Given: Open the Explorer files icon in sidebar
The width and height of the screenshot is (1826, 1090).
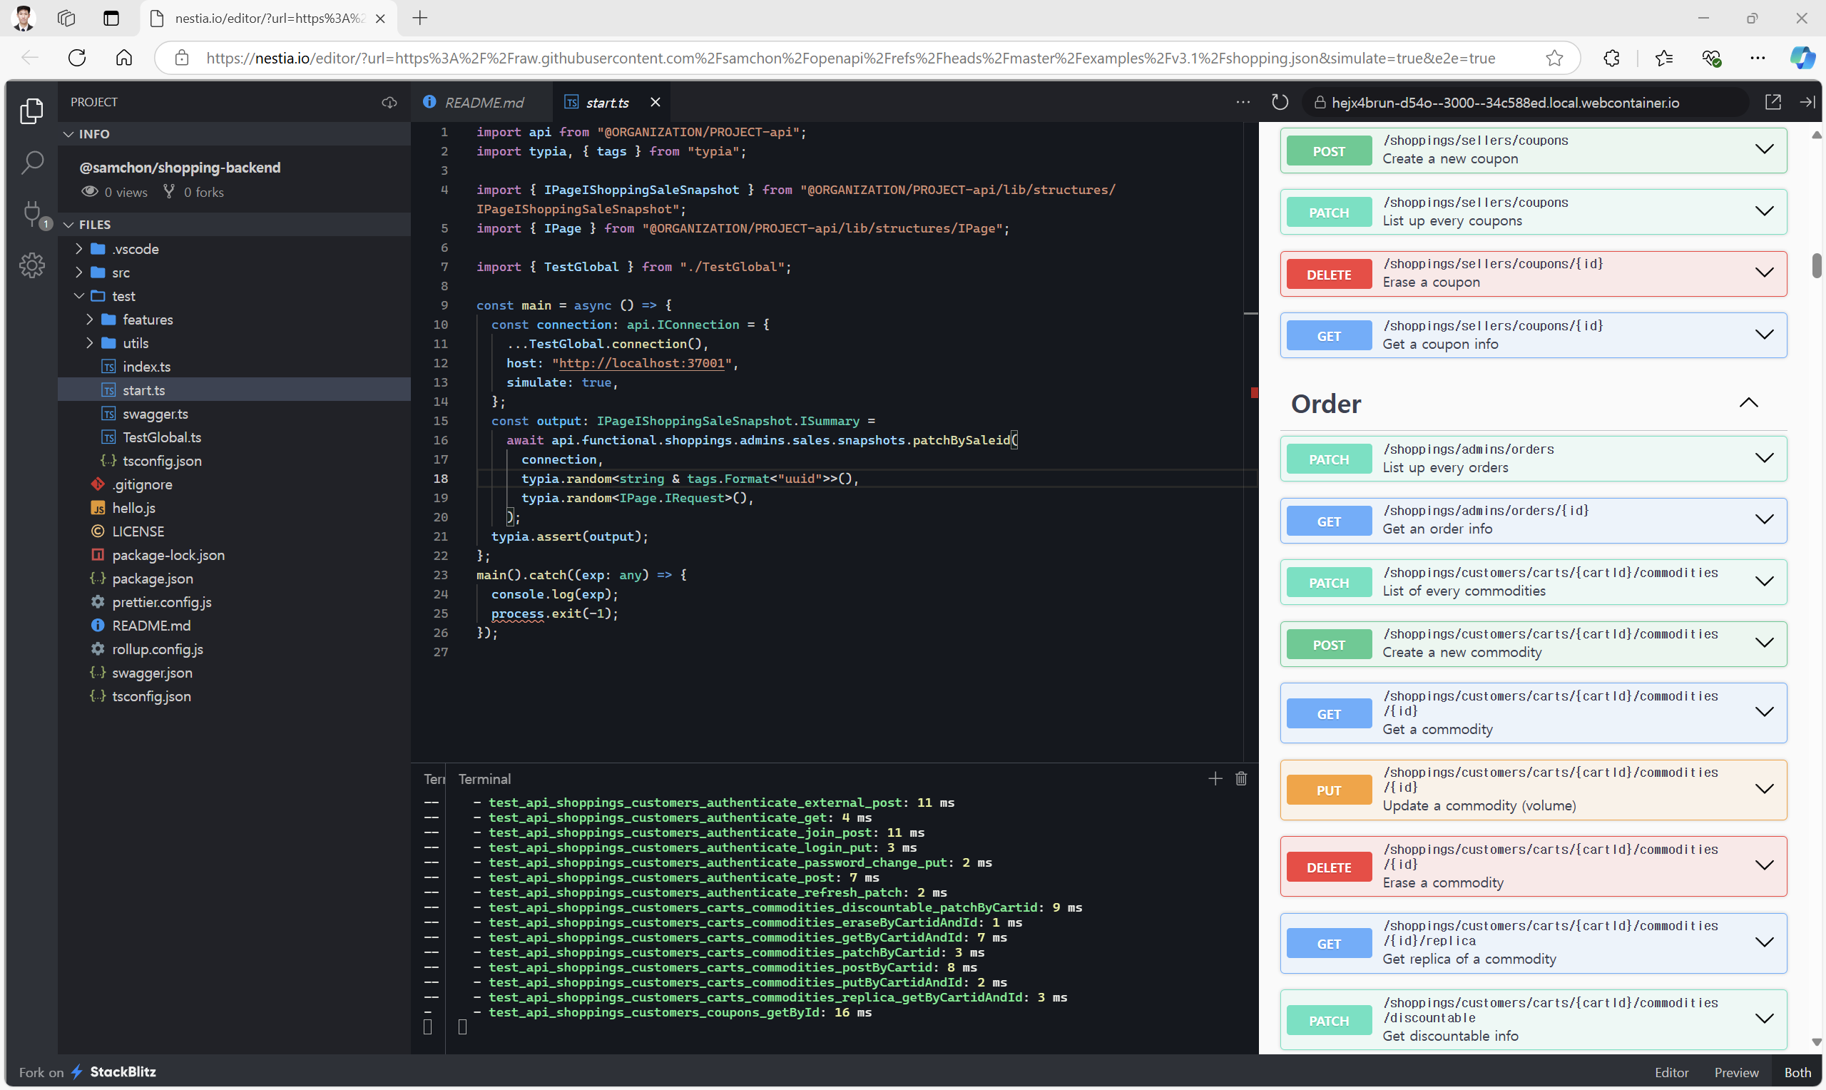Looking at the screenshot, I should 31,112.
